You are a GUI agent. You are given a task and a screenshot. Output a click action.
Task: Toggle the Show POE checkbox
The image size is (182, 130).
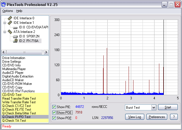[x=54, y=112]
